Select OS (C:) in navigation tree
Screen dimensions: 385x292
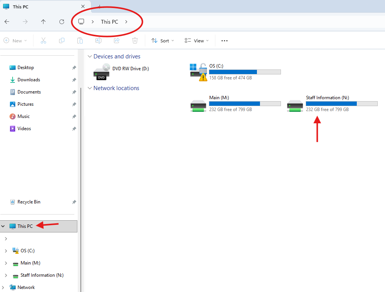[x=27, y=251]
